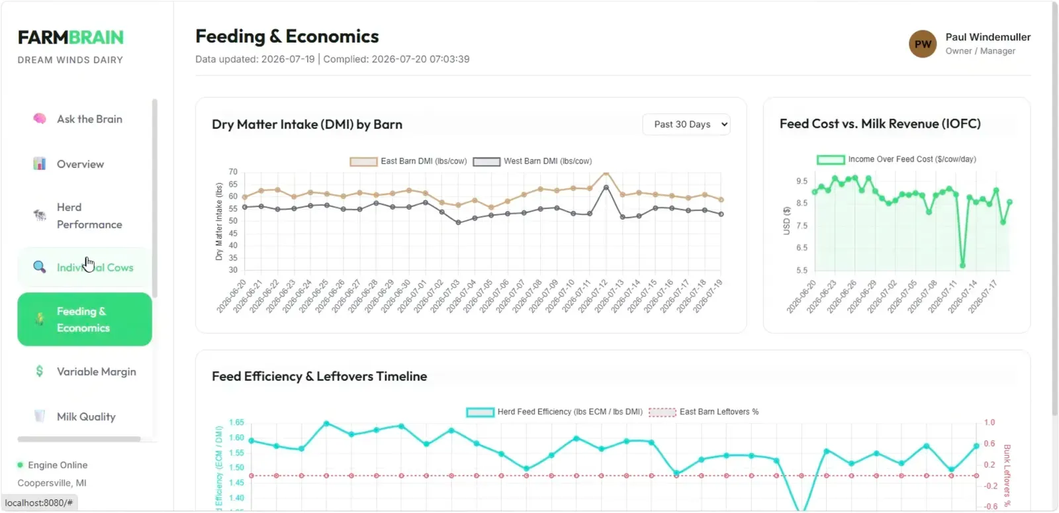Click the Feeding & Economics corn icon
The width and height of the screenshot is (1059, 513).
click(x=40, y=319)
